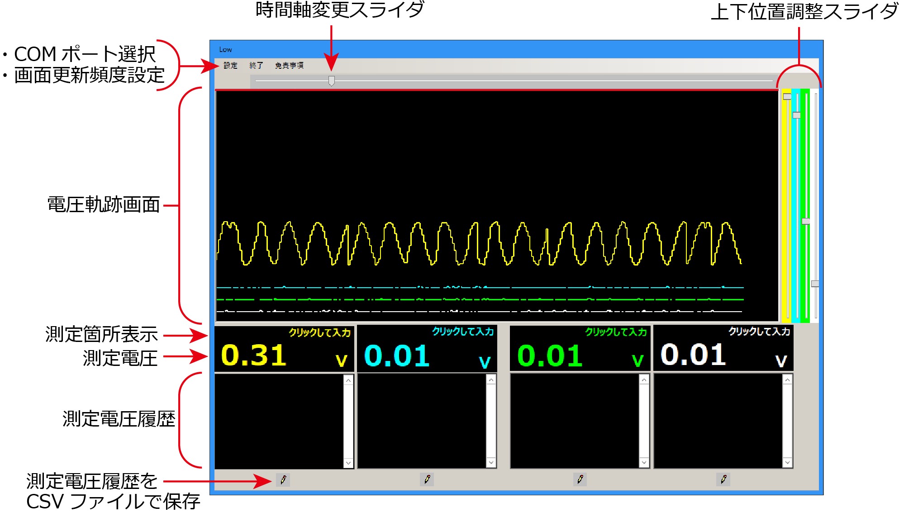
Task: Save cyan channel history with pencil icon
Action: pos(427,479)
